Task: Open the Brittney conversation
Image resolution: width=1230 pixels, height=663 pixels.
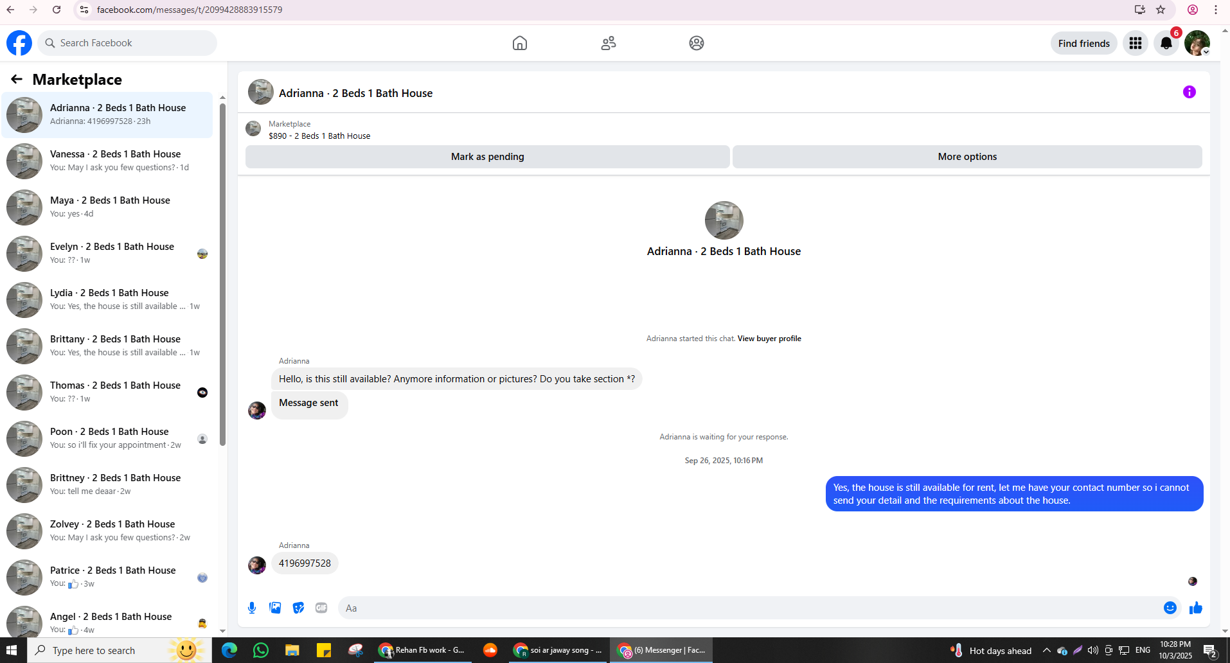Action: point(107,485)
